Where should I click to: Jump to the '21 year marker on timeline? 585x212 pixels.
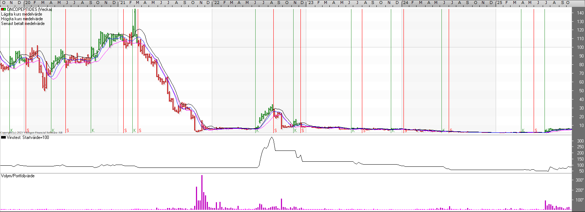pyautogui.click(x=123, y=3)
